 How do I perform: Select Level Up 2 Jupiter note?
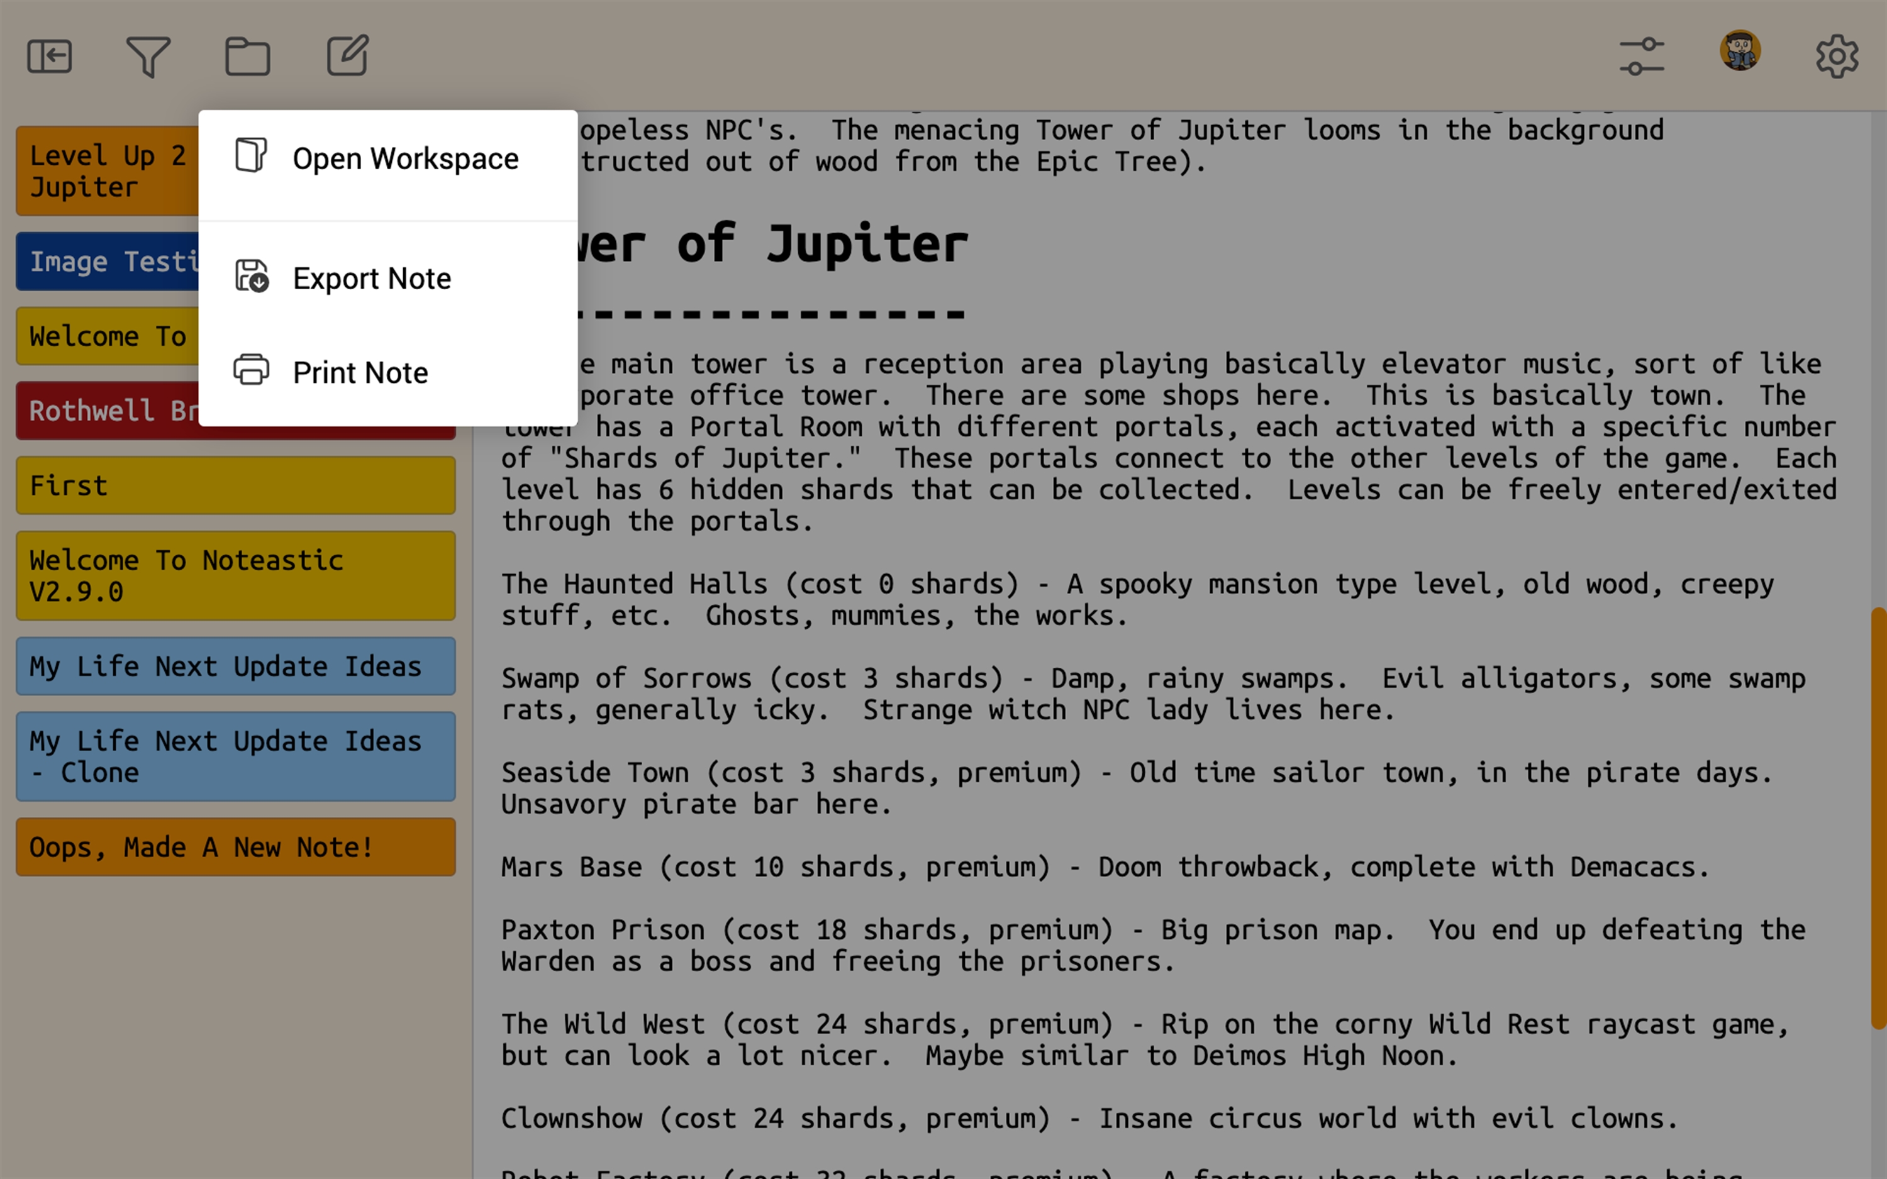(106, 171)
